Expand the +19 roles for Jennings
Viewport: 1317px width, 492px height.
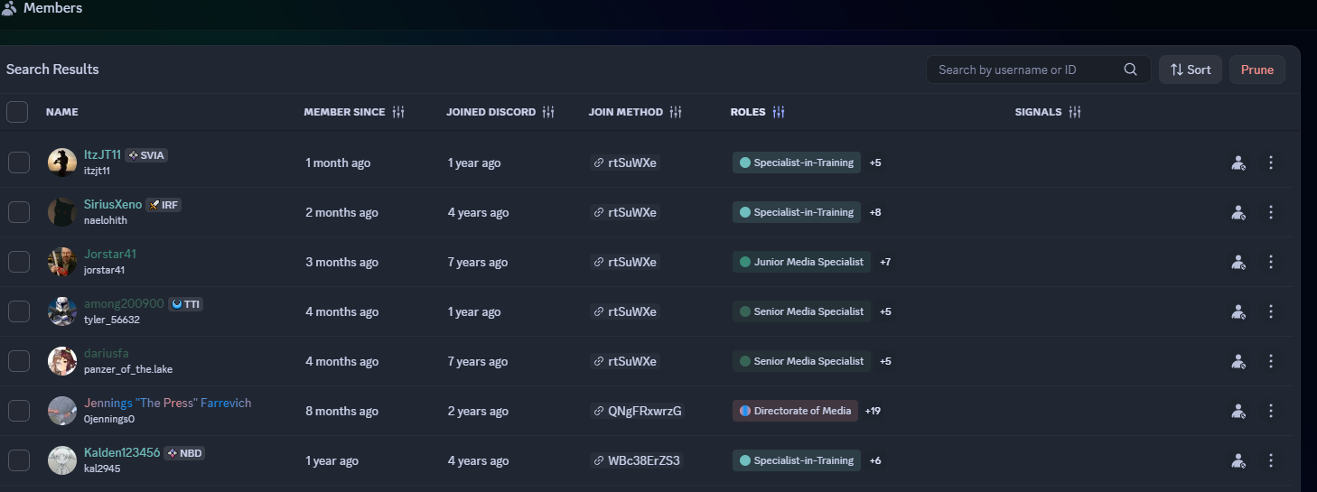(x=873, y=411)
